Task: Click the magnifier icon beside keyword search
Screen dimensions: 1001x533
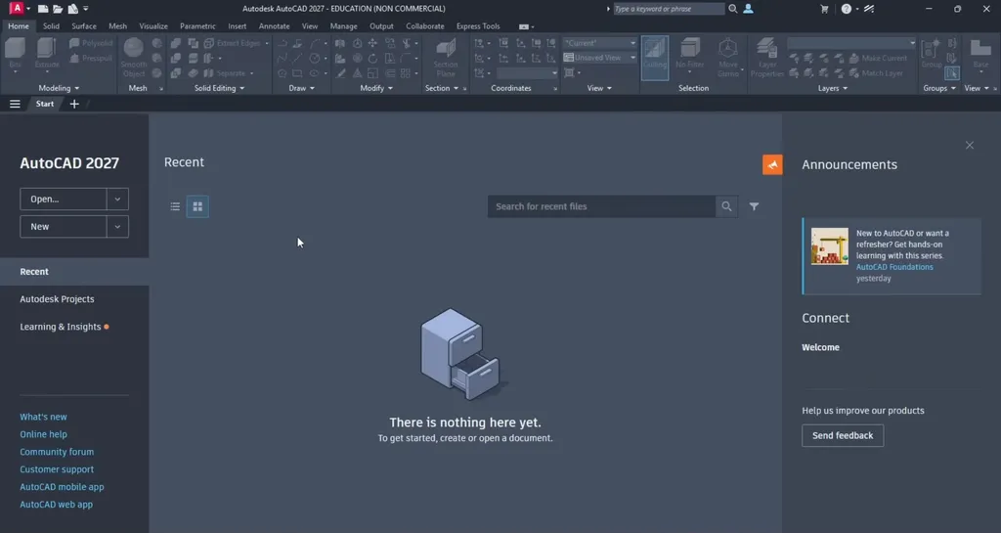Action: pyautogui.click(x=733, y=9)
